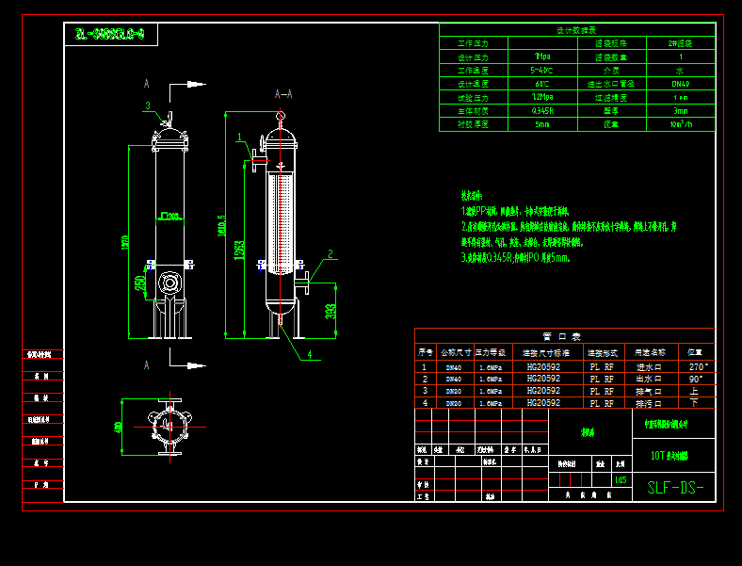Select the 393 dimension on section view

point(331,311)
